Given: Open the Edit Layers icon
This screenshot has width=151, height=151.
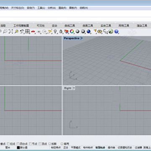Looking at the screenshot, I should (x=66, y=31).
